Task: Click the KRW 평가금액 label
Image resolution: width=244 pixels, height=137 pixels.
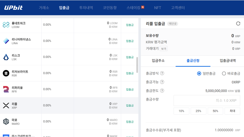Action: [156, 42]
